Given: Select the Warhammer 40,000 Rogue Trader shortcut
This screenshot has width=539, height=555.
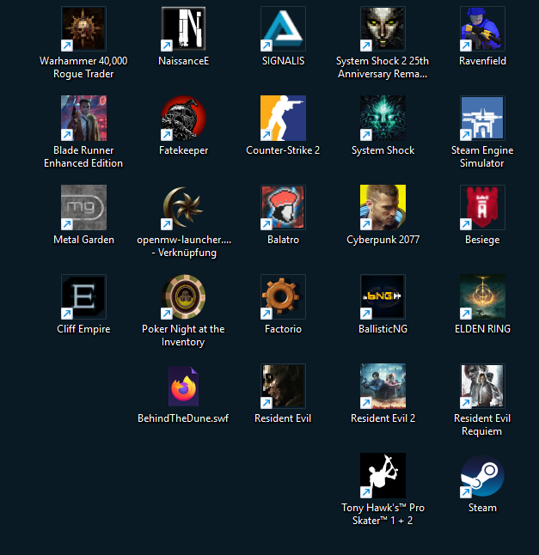Looking at the screenshot, I should click(83, 29).
